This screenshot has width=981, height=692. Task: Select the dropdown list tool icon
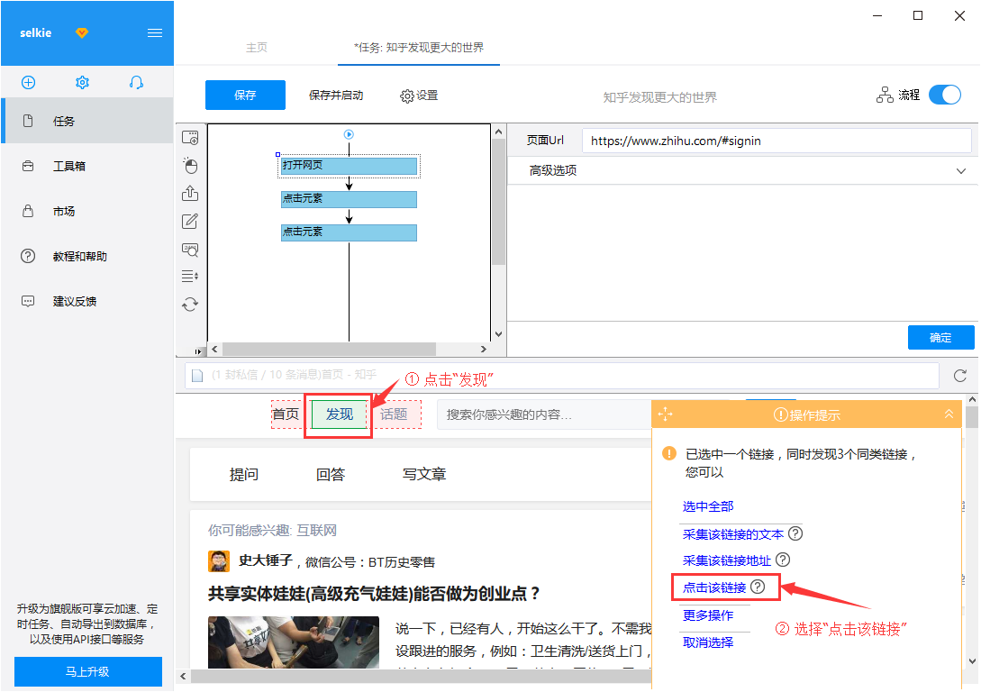(x=190, y=276)
